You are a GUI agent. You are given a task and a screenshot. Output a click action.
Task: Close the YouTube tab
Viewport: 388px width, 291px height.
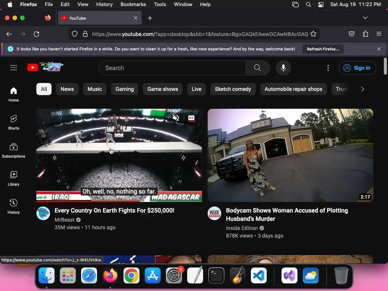click(136, 18)
